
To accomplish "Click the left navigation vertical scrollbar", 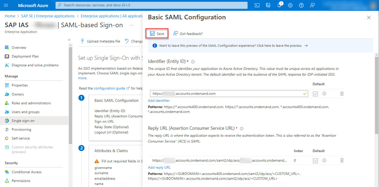I will [x=70, y=96].
